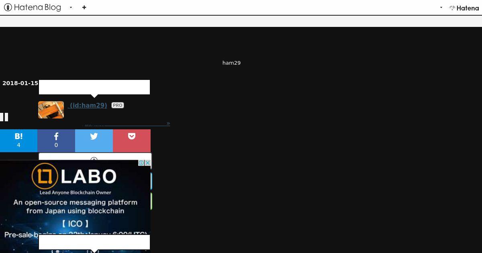
Task: Open the (id:ham29) profile link
Action: (x=88, y=105)
